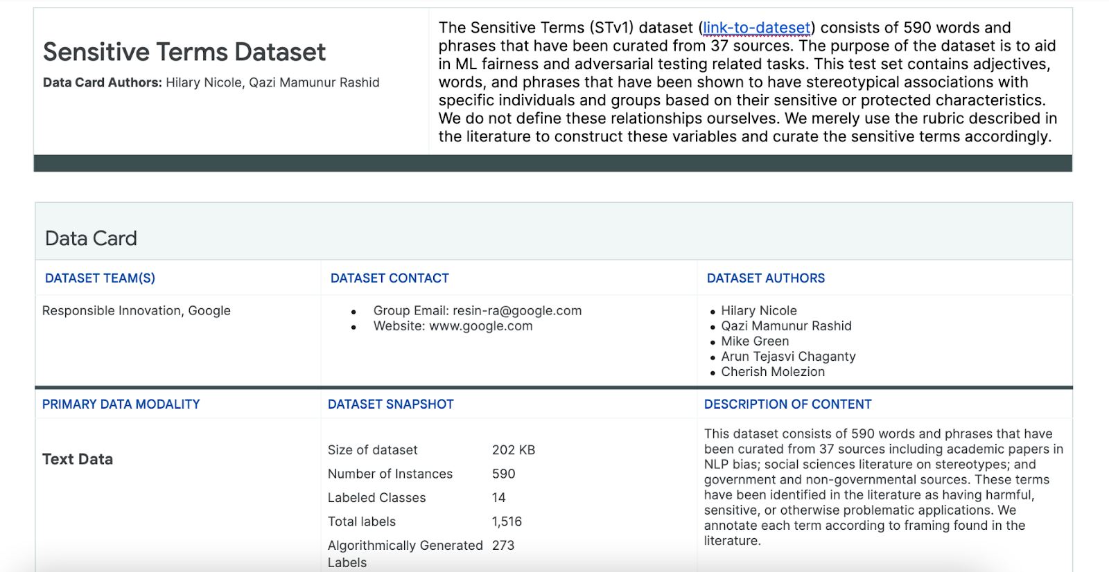
Task: Click the Sensitive Terms Dataset title
Action: [184, 52]
